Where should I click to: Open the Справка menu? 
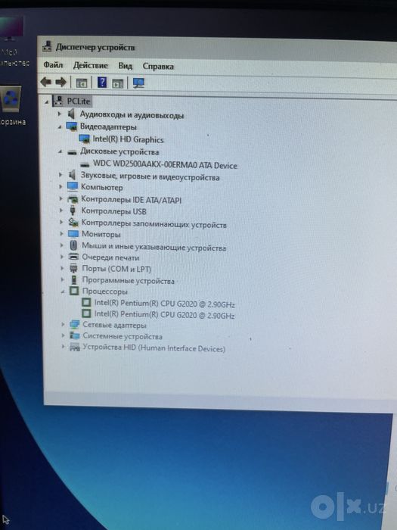(158, 67)
